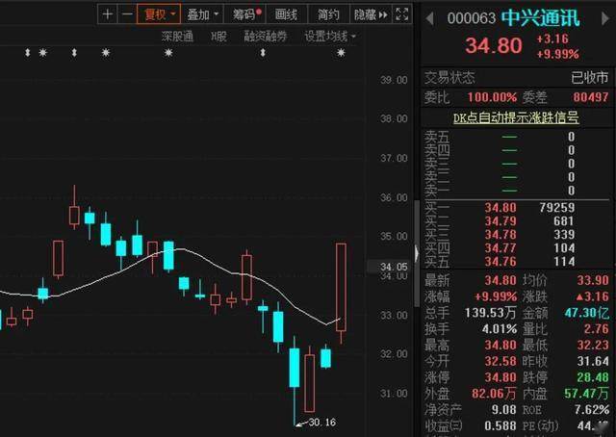616x437 pixels.
Task: Open 设置均线 dropdown
Action: coord(329,37)
